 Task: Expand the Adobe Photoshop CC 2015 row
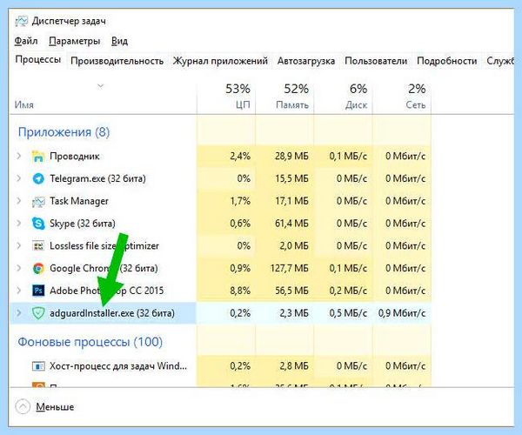point(19,291)
